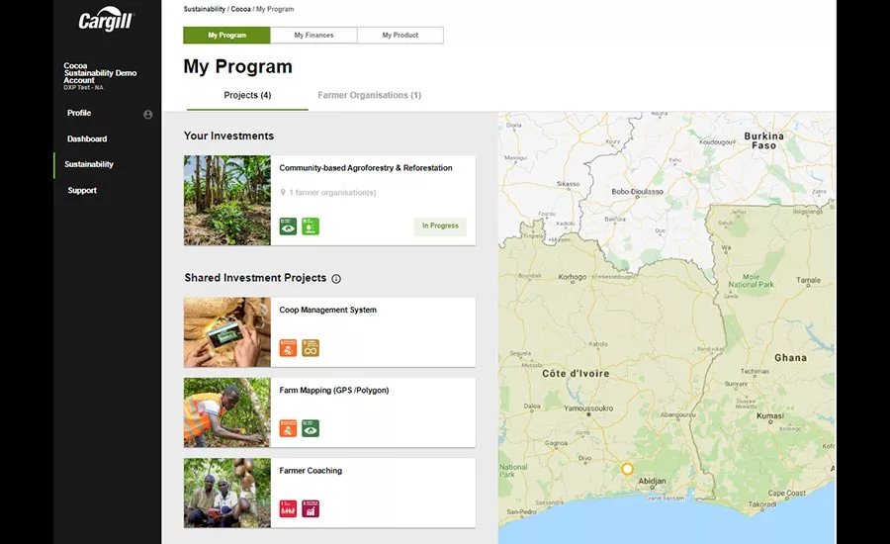The height and width of the screenshot is (544, 890).
Task: Open Farmer Coaching project title
Action: (311, 471)
